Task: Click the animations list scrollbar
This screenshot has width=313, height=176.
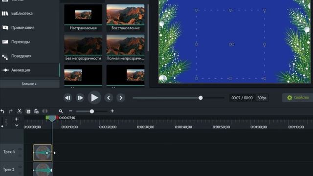Action: click(148, 28)
